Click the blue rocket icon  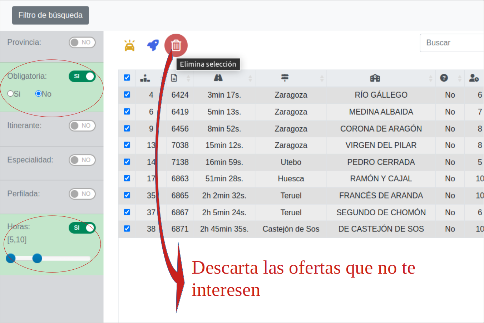(153, 45)
